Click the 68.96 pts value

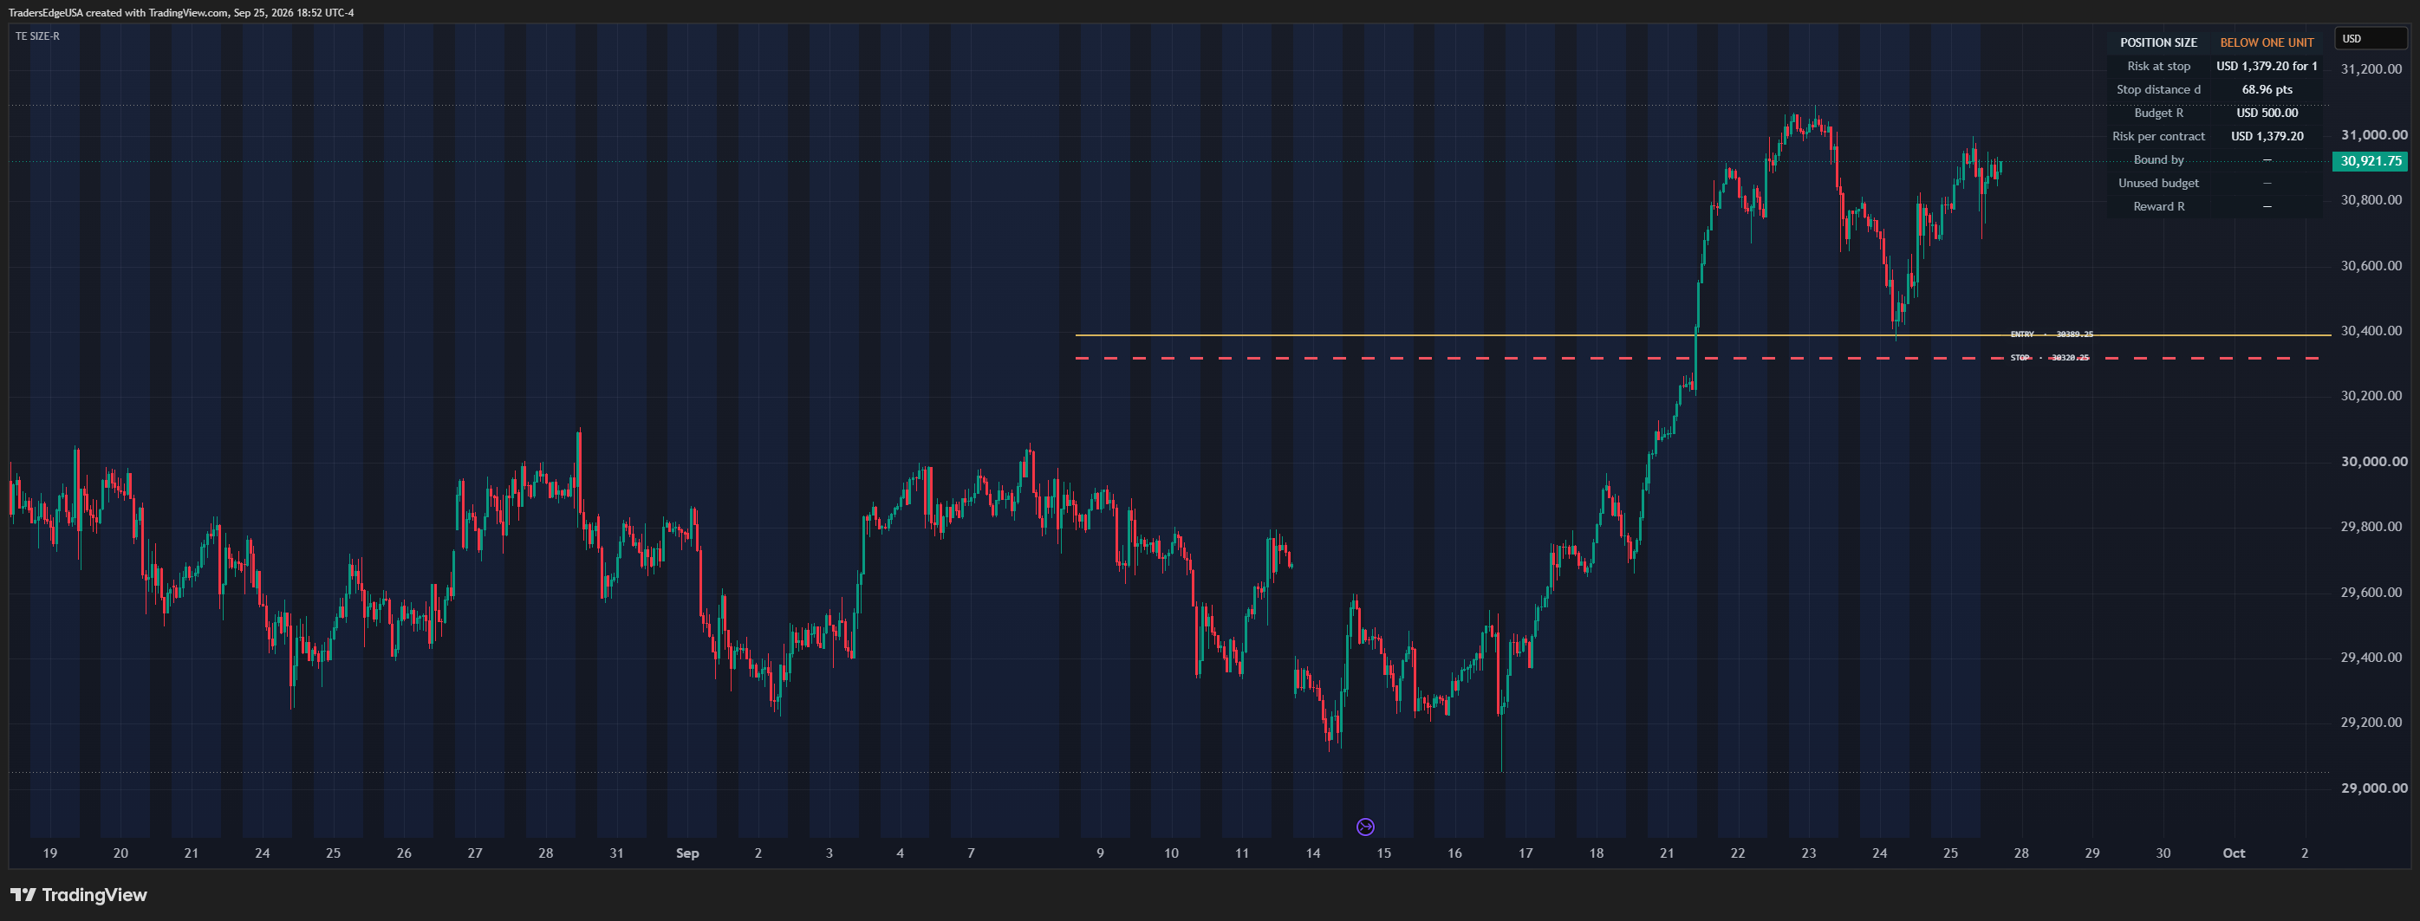2266,90
